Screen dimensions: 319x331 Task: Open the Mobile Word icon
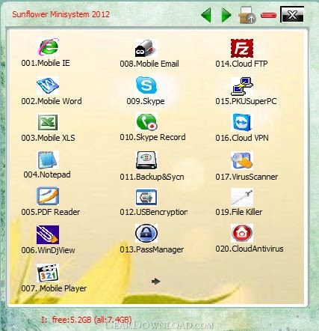tap(48, 85)
